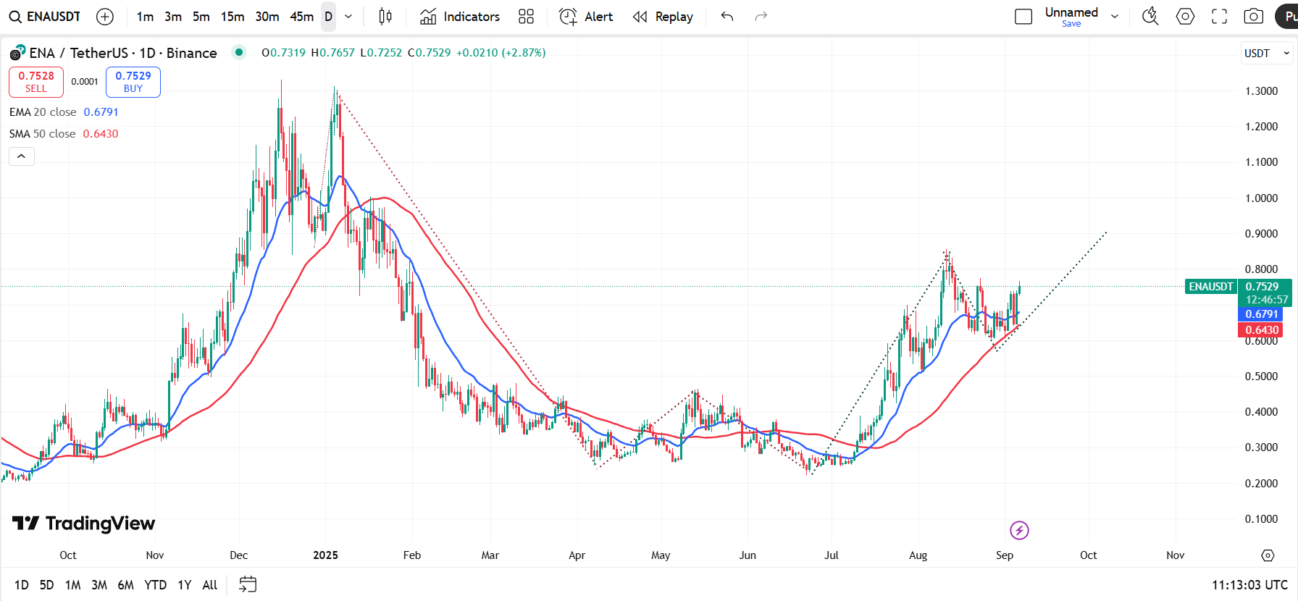Click the BUY 0.7529 button
Image resolution: width=1298 pixels, height=601 pixels.
pos(133,82)
